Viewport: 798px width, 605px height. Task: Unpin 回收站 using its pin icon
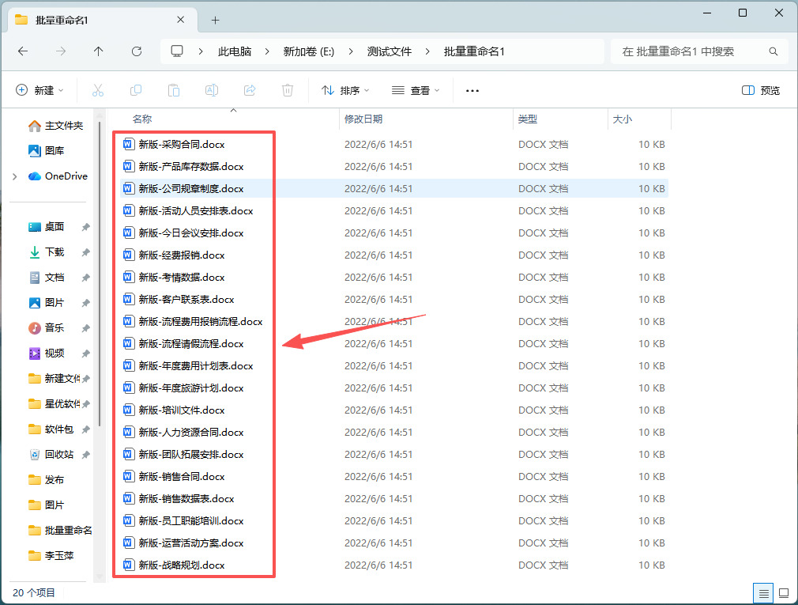click(x=85, y=455)
